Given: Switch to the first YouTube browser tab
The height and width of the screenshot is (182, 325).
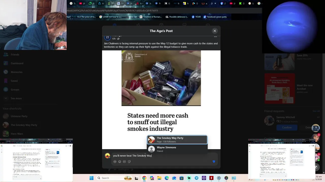Looking at the screenshot, I should pyautogui.click(x=83, y=4).
